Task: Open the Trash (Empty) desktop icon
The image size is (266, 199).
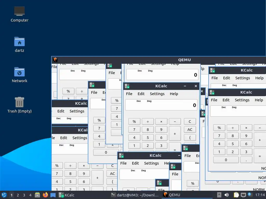Action: 19,105
